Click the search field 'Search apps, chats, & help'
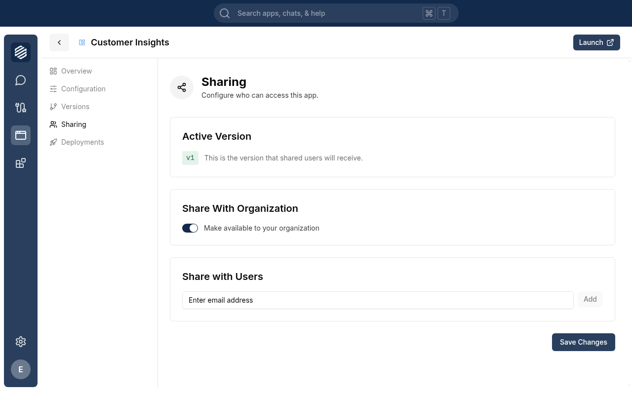This screenshot has height=395, width=632. 336,13
